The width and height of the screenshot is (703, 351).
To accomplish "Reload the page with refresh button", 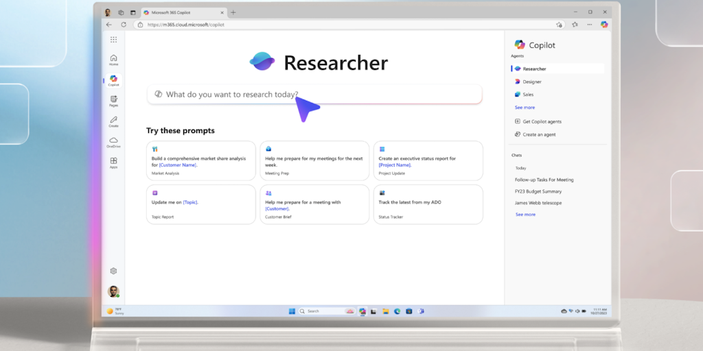I will 124,25.
